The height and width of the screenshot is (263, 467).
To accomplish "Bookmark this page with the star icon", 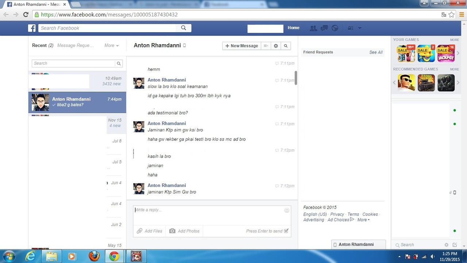I will tap(452, 15).
